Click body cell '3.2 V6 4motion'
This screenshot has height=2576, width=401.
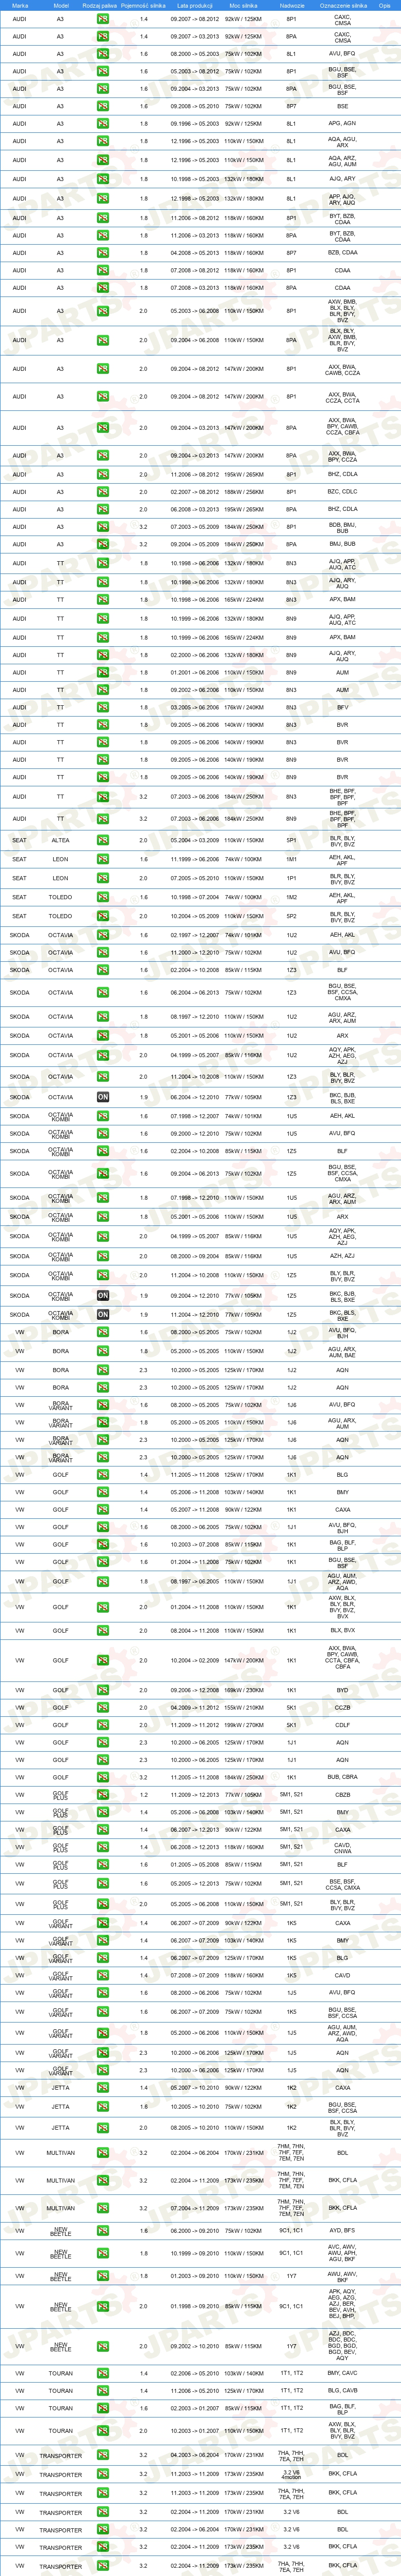point(292,2474)
